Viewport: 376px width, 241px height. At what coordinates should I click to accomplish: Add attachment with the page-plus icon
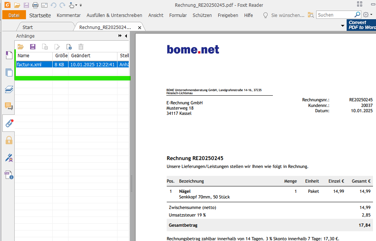click(45, 47)
